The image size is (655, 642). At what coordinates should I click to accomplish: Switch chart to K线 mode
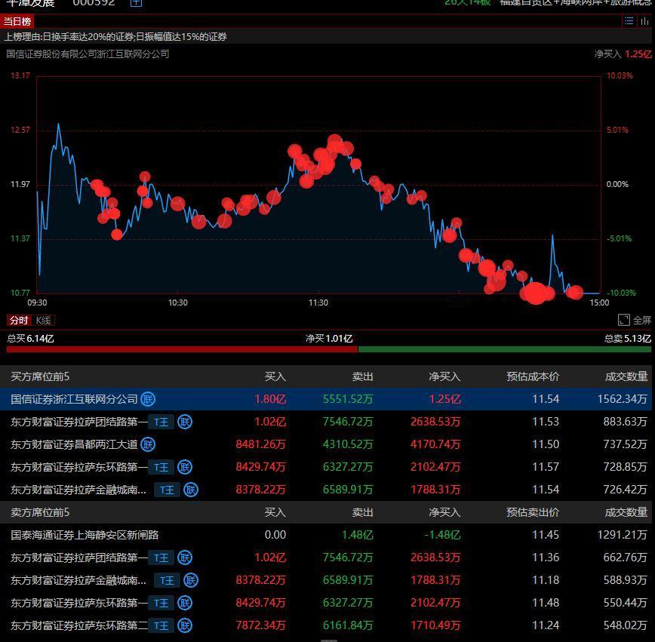45,320
